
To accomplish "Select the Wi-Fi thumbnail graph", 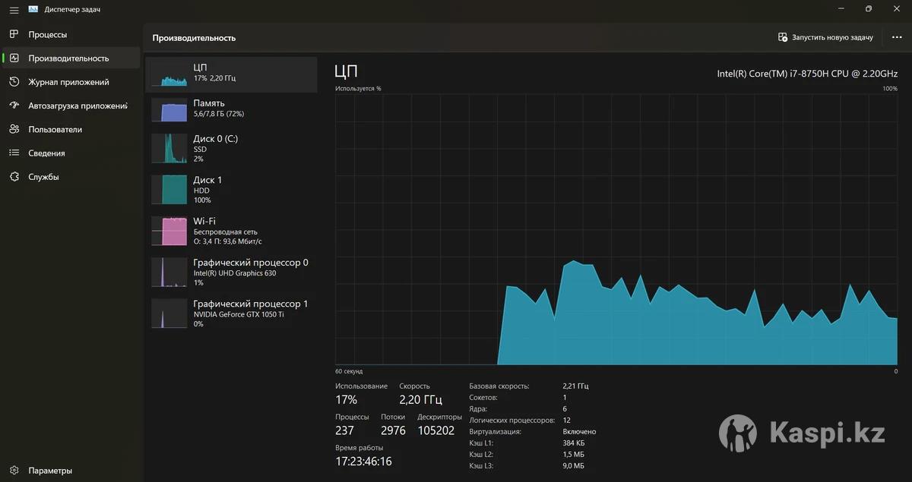I will [x=169, y=231].
